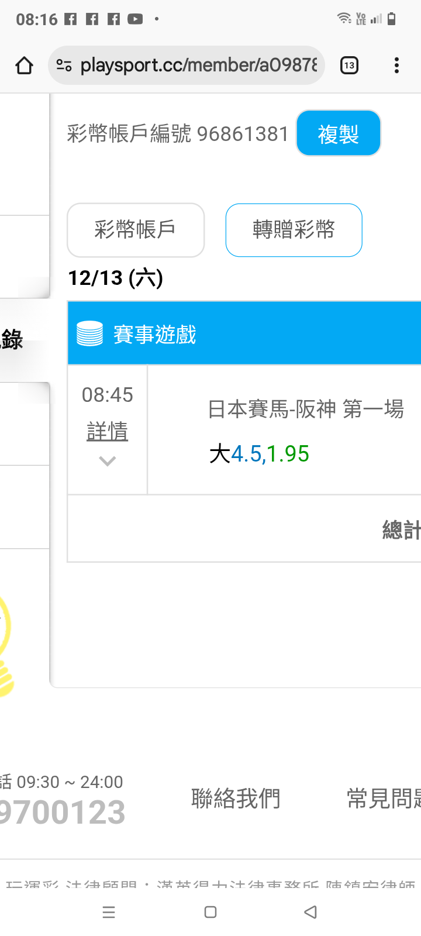The width and height of the screenshot is (421, 936).
Task: Open the 聯絡我們 contact link
Action: click(236, 799)
